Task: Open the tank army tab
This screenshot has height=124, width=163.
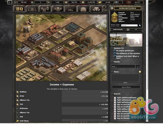Action: click(x=45, y=9)
